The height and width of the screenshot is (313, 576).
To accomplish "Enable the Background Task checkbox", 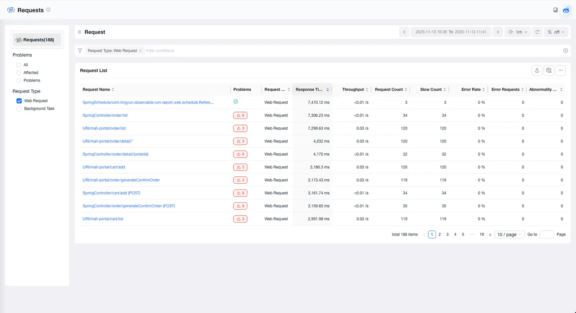I will tap(19, 109).
